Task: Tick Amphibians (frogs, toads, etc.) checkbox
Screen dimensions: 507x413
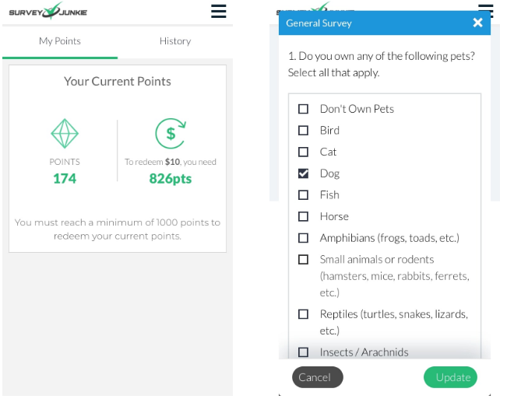Action: coord(303,238)
